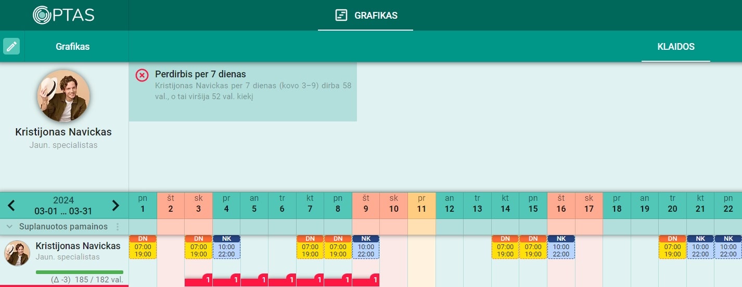Switch to the KLAIDOS tab
742x287 pixels.
676,47
